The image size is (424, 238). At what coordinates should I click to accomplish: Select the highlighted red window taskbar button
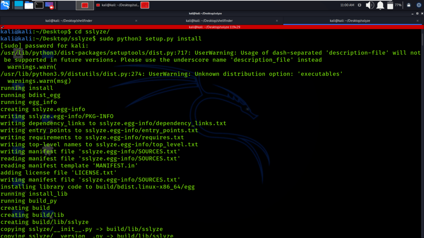85,5
